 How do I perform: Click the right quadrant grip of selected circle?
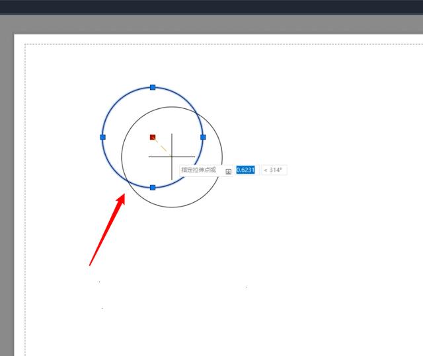tap(203, 137)
